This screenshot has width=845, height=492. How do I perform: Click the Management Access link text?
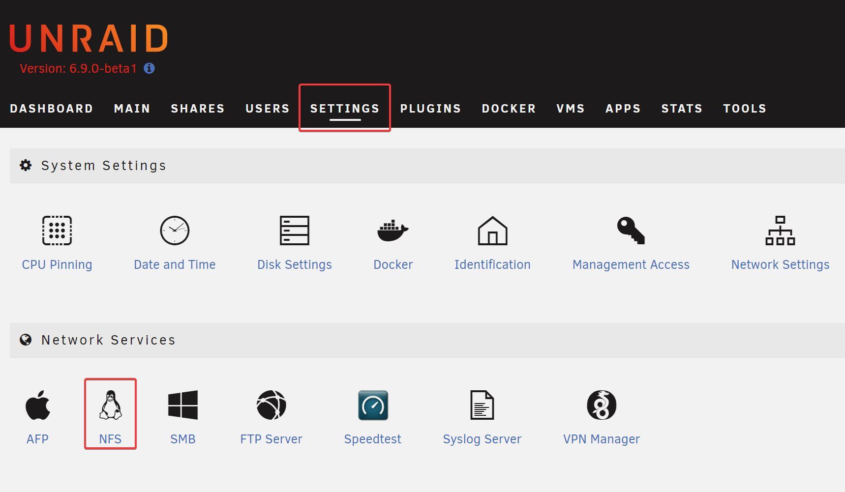(x=631, y=264)
